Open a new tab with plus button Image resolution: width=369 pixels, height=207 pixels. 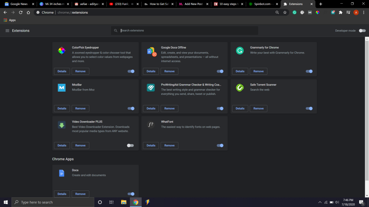point(320,4)
